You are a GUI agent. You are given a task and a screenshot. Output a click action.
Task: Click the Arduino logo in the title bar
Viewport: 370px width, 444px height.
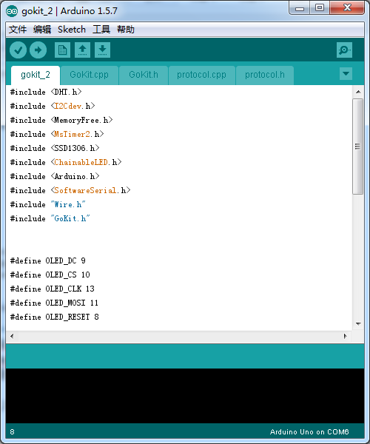(12, 11)
